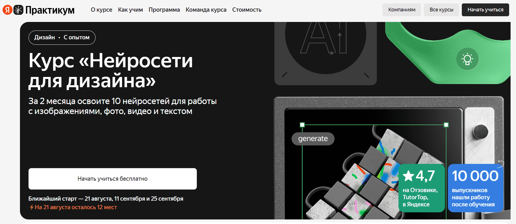Click the 'Компаниям' button
The height and width of the screenshot is (224, 516).
click(x=402, y=10)
